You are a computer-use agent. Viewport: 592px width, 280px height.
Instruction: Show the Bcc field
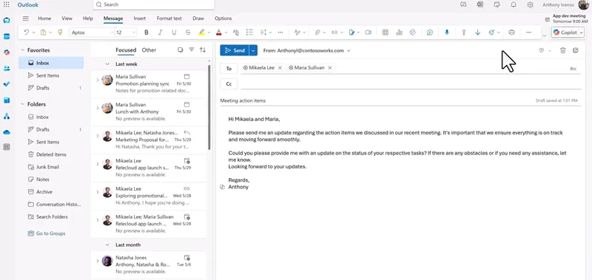point(573,69)
